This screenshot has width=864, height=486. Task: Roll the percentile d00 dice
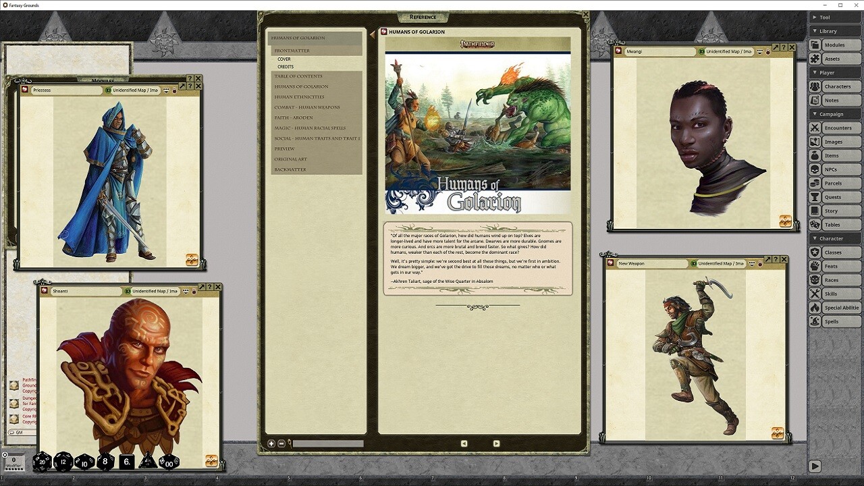coord(168,462)
